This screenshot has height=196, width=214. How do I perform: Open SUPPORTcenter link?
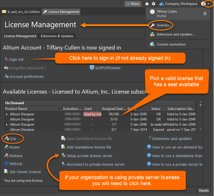click(108, 68)
